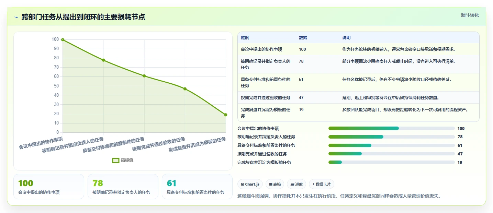Click the chart data point at value 78
The image size is (493, 213).
pos(103,60)
